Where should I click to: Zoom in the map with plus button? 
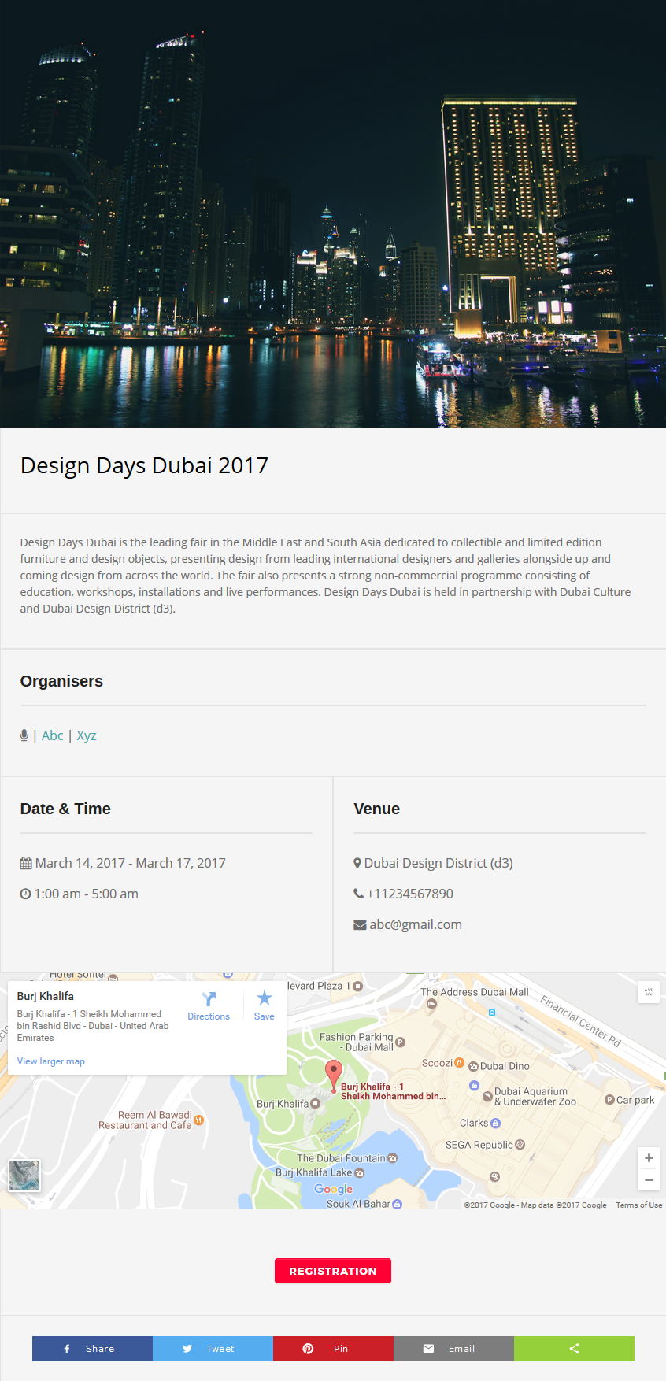649,1157
